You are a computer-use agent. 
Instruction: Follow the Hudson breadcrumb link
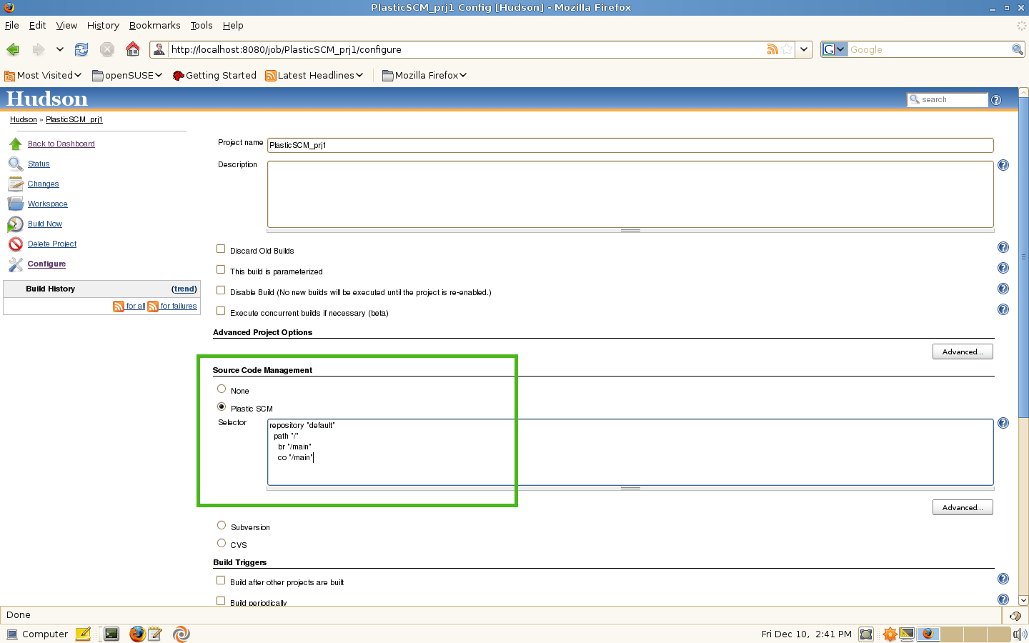click(x=24, y=119)
